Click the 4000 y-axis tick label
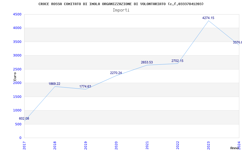This screenshot has height=151, width=242. (x=17, y=28)
